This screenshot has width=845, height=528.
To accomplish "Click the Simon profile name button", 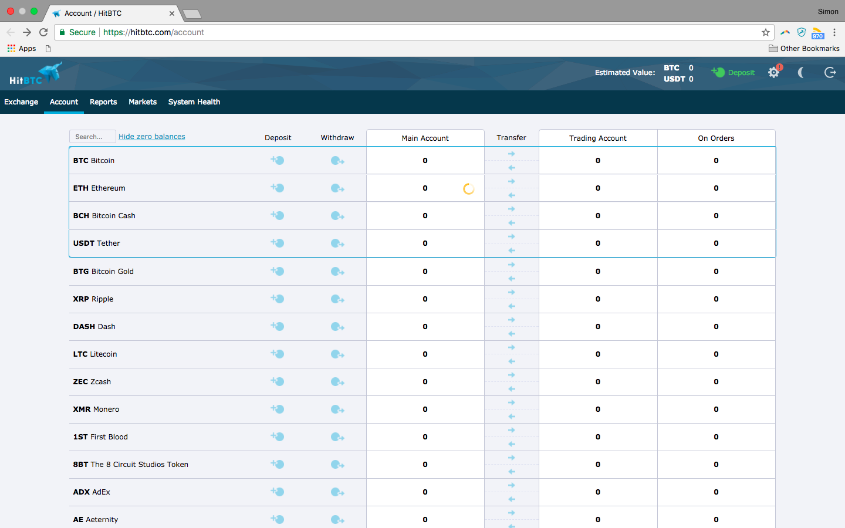I will pos(828,12).
